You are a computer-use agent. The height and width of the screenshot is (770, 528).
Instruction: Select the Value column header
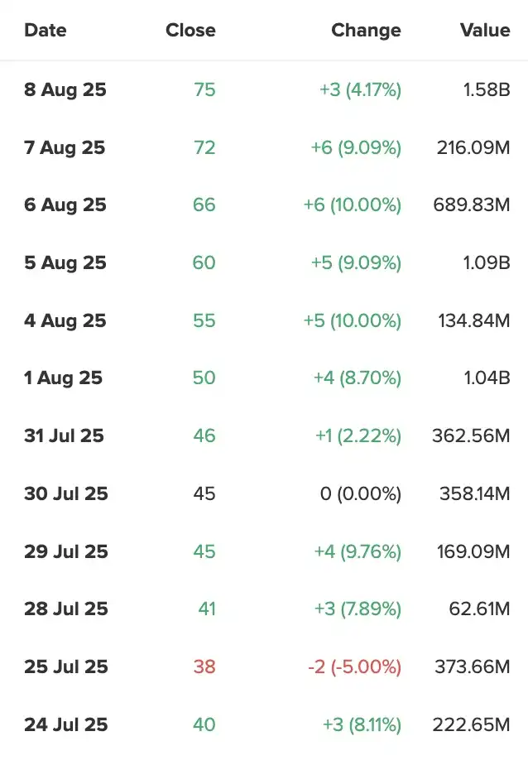[x=485, y=31]
